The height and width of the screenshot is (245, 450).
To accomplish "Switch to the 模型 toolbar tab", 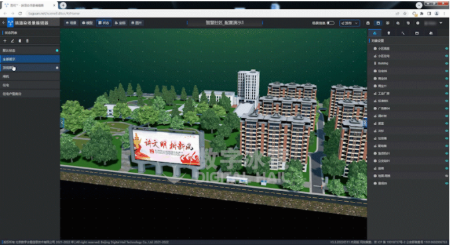I will coord(87,23).
